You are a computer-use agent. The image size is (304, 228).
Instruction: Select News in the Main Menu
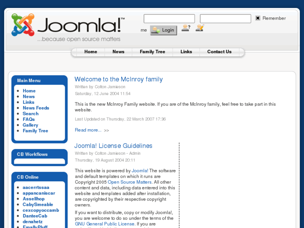29,97
